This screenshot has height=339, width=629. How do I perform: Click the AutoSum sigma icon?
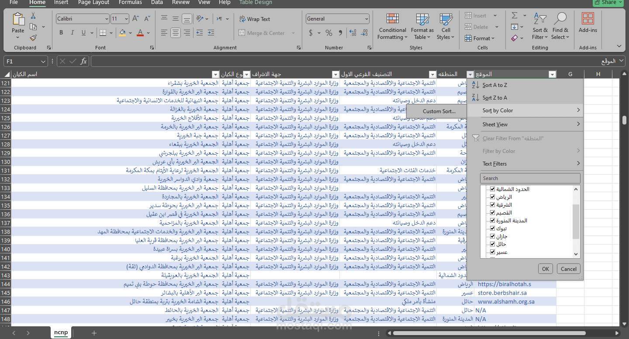tap(515, 15)
